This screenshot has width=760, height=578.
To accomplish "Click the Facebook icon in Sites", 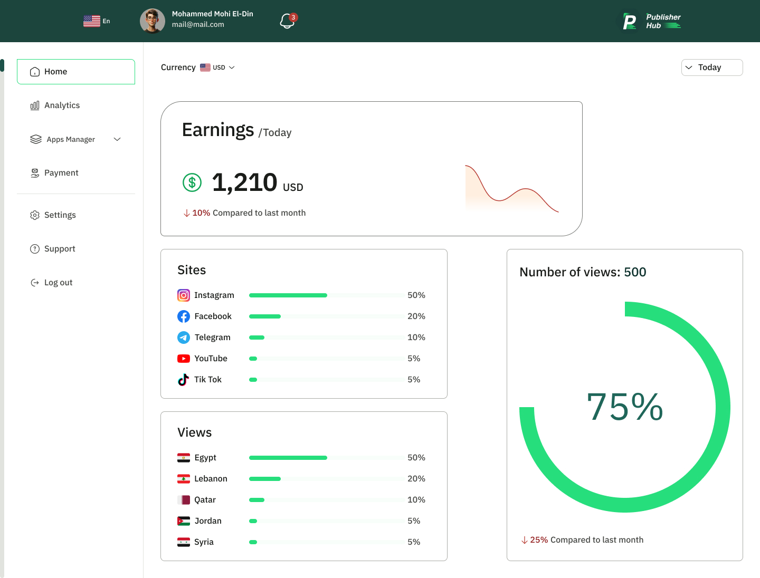I will coord(184,316).
